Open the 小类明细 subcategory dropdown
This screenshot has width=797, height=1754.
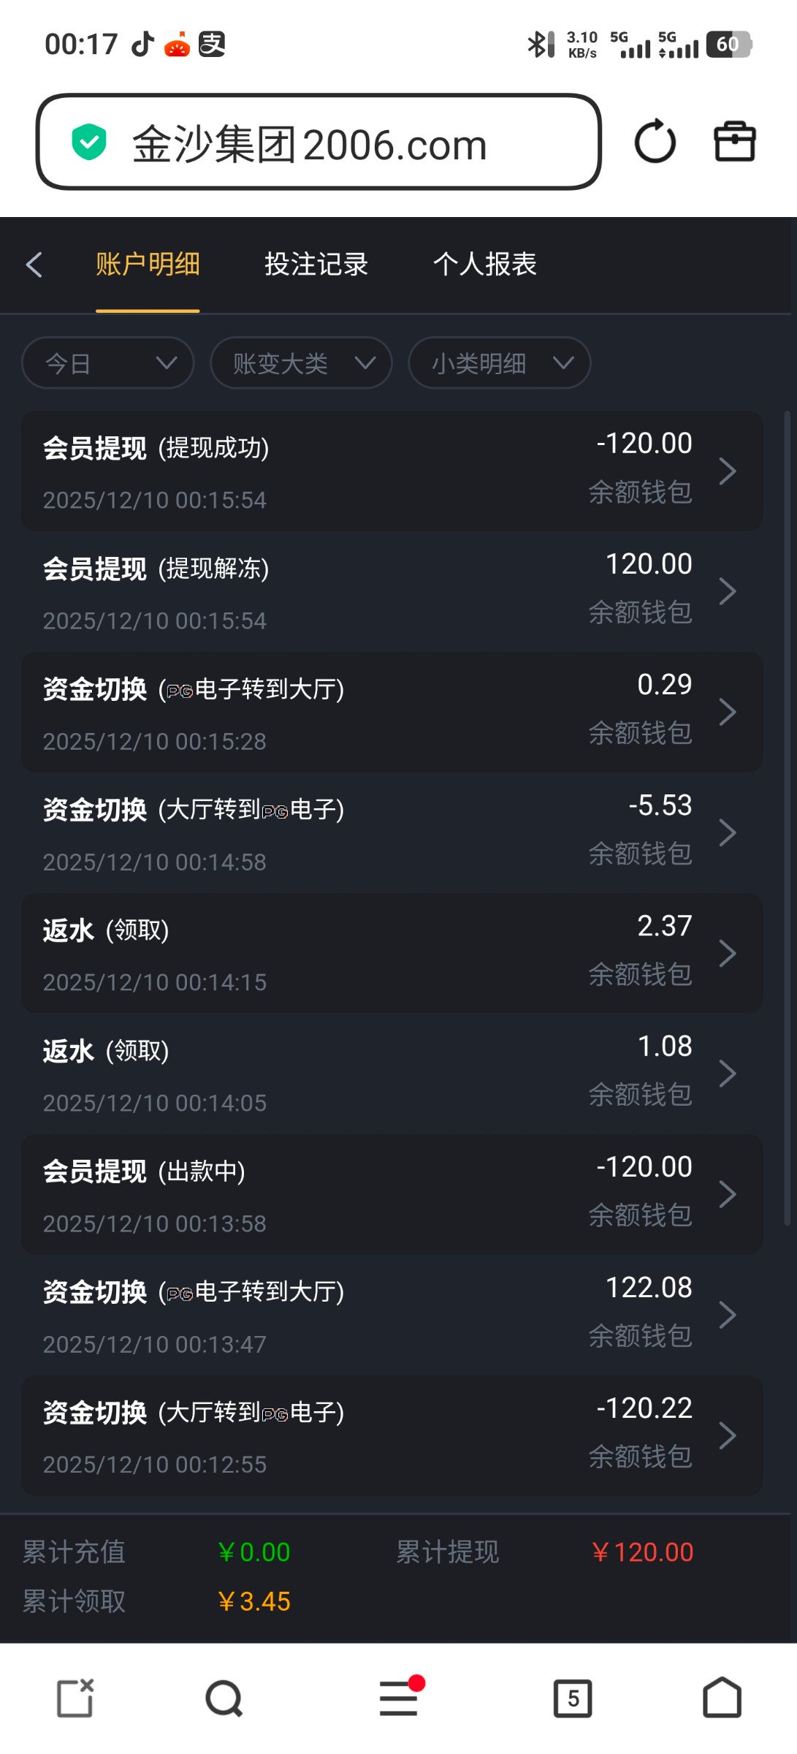[x=500, y=362]
